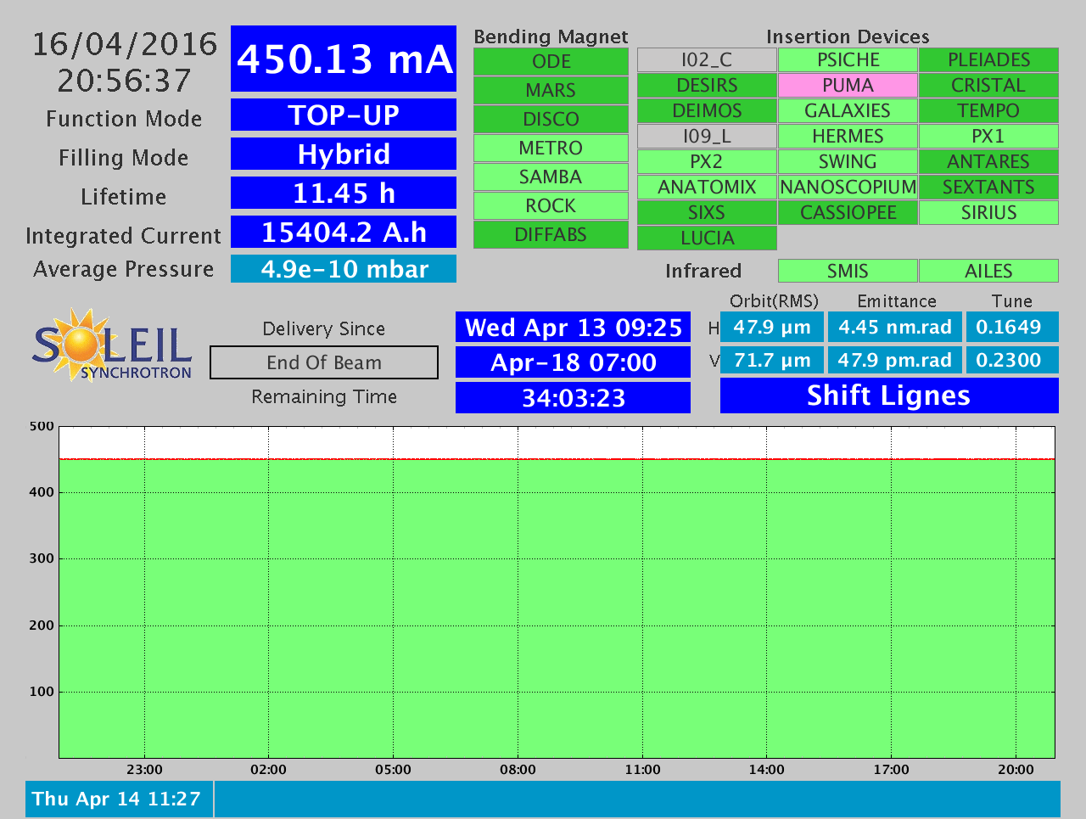Select the TOP-UP function mode value
This screenshot has width=1086, height=819.
pos(344,115)
